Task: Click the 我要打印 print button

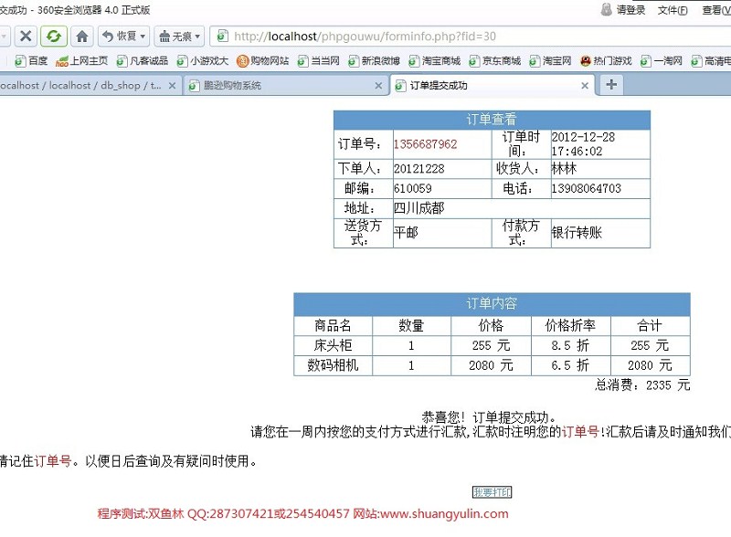Action: pos(493,491)
